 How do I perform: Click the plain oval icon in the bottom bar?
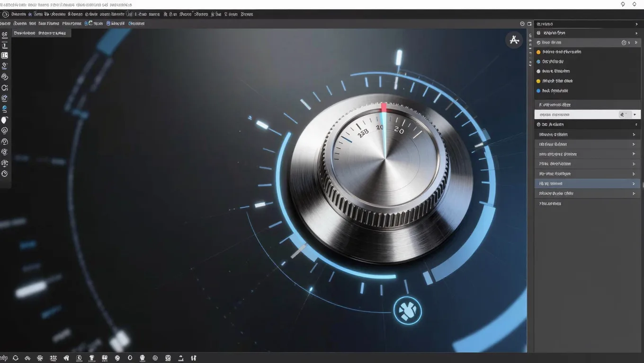click(x=130, y=358)
